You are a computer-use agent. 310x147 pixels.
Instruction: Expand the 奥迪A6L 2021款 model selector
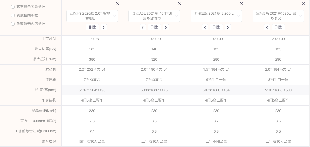pos(154,16)
